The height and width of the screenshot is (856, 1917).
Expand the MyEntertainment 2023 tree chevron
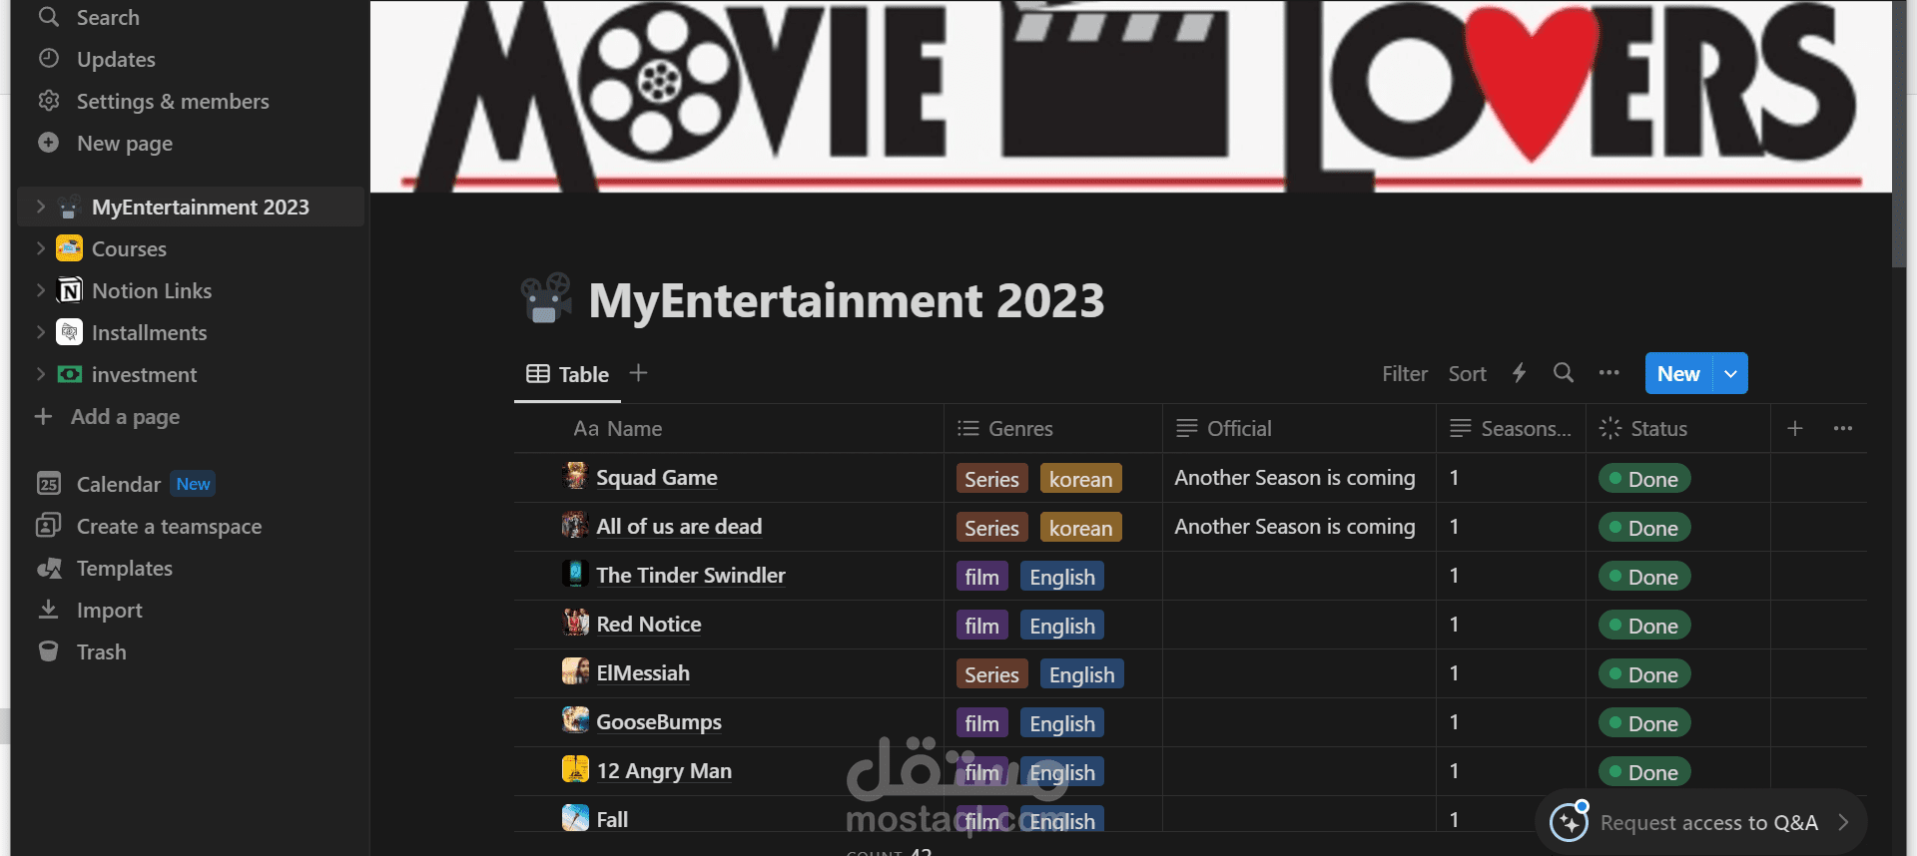pos(40,207)
